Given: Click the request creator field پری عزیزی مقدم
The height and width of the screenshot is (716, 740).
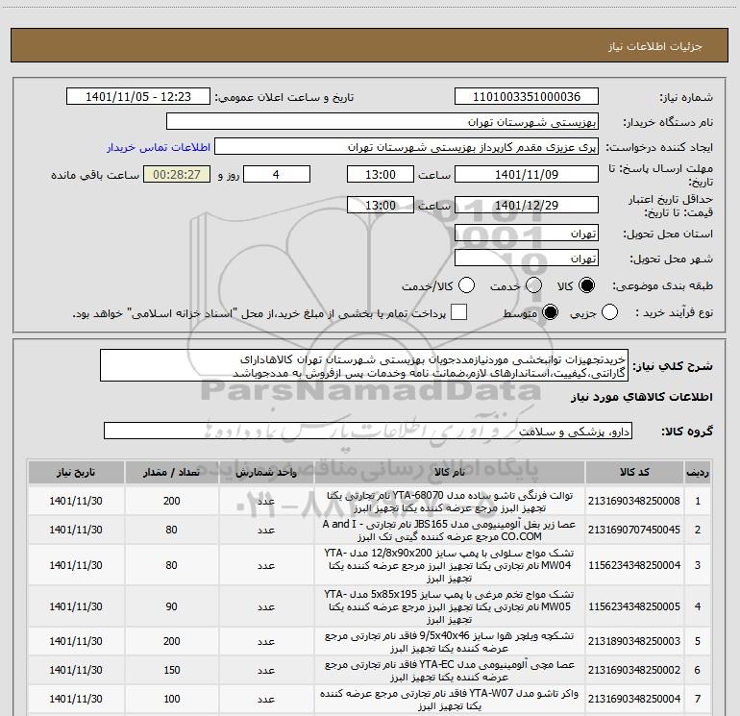Looking at the screenshot, I should tap(407, 147).
